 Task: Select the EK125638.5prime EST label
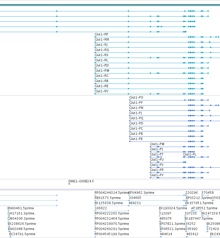click(109, 203)
